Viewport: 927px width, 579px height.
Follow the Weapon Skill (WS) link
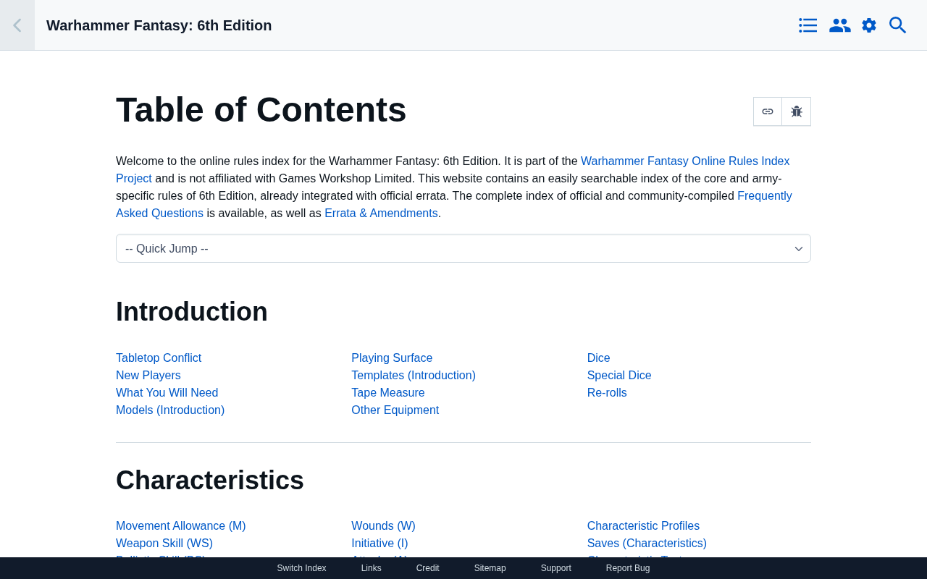tap(164, 544)
